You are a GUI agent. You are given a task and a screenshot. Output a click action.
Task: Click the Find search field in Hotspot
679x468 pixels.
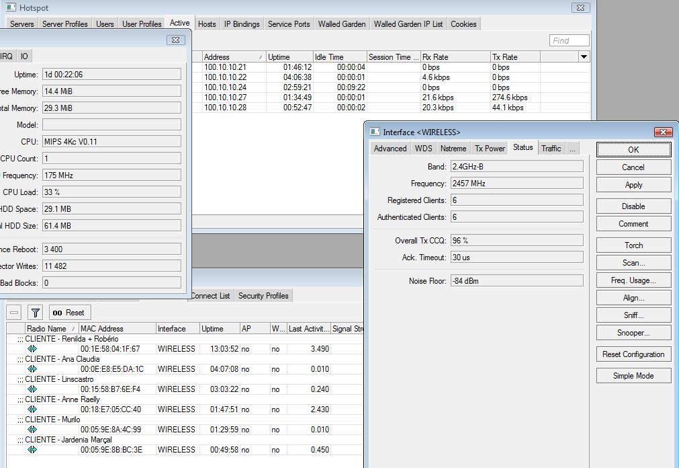(569, 41)
